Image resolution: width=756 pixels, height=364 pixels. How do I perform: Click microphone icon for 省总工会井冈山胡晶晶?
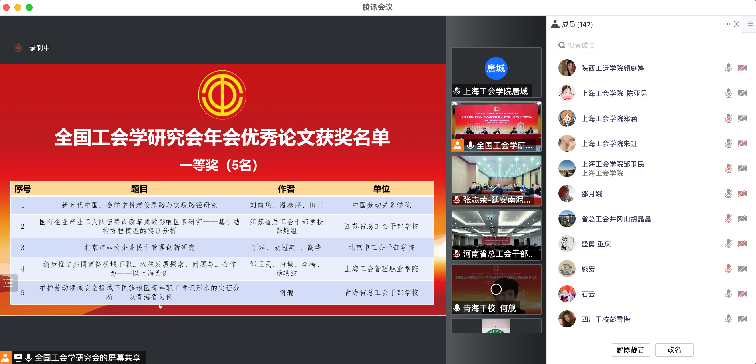click(x=728, y=219)
